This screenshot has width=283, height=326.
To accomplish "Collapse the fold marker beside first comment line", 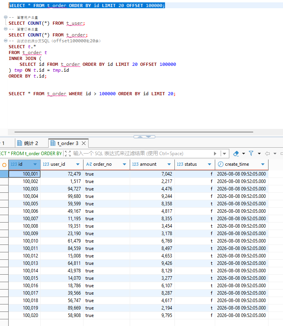I will (6, 17).
